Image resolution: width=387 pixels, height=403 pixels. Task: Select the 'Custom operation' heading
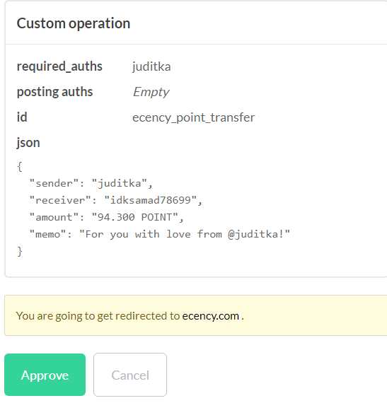pos(74,23)
